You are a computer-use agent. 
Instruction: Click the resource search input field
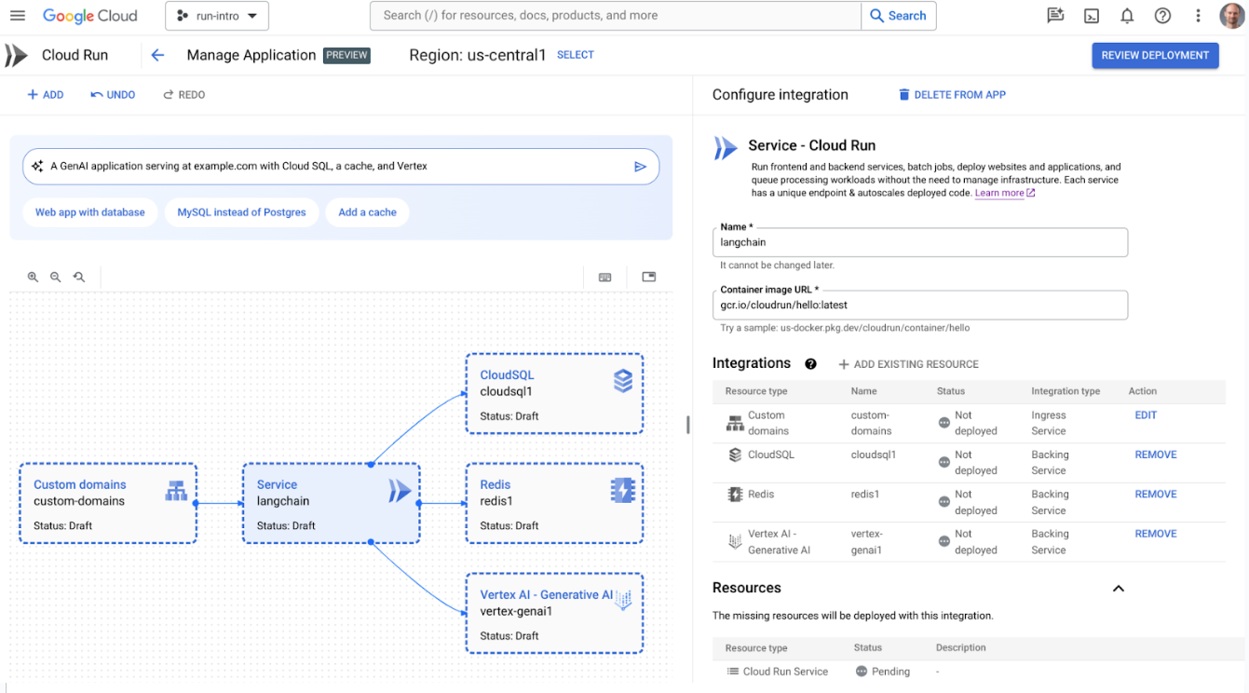point(615,16)
